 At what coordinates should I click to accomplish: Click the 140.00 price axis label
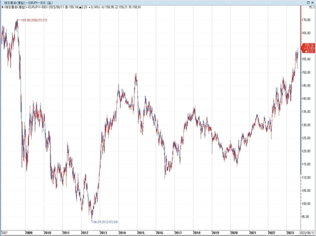tap(306, 98)
